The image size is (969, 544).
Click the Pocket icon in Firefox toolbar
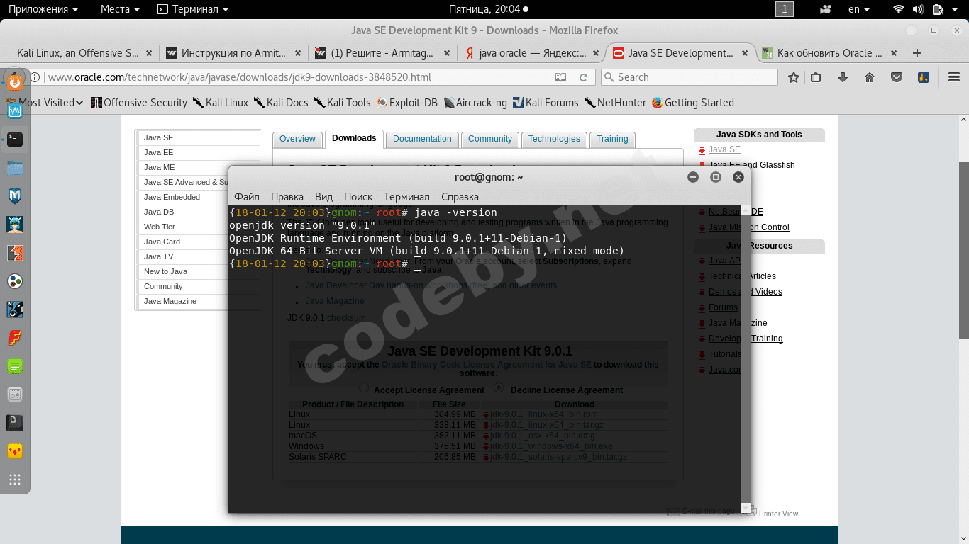[897, 77]
